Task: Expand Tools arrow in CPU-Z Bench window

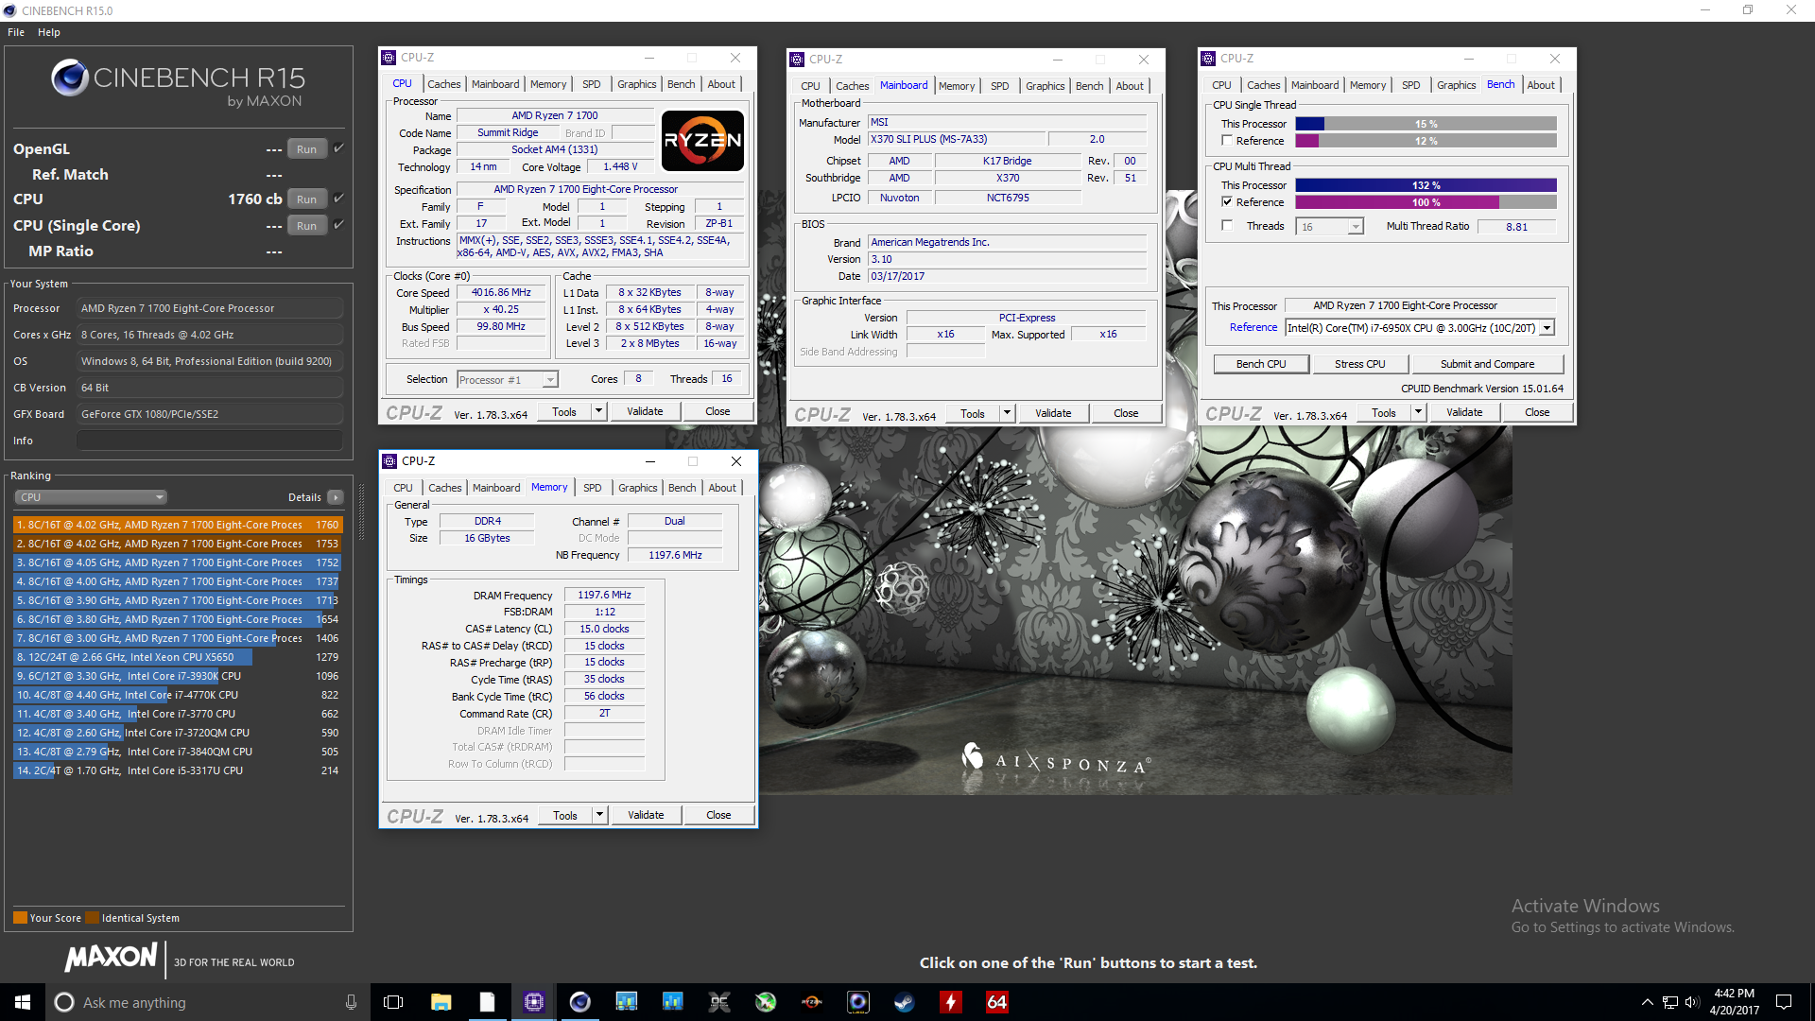Action: 1418,412
